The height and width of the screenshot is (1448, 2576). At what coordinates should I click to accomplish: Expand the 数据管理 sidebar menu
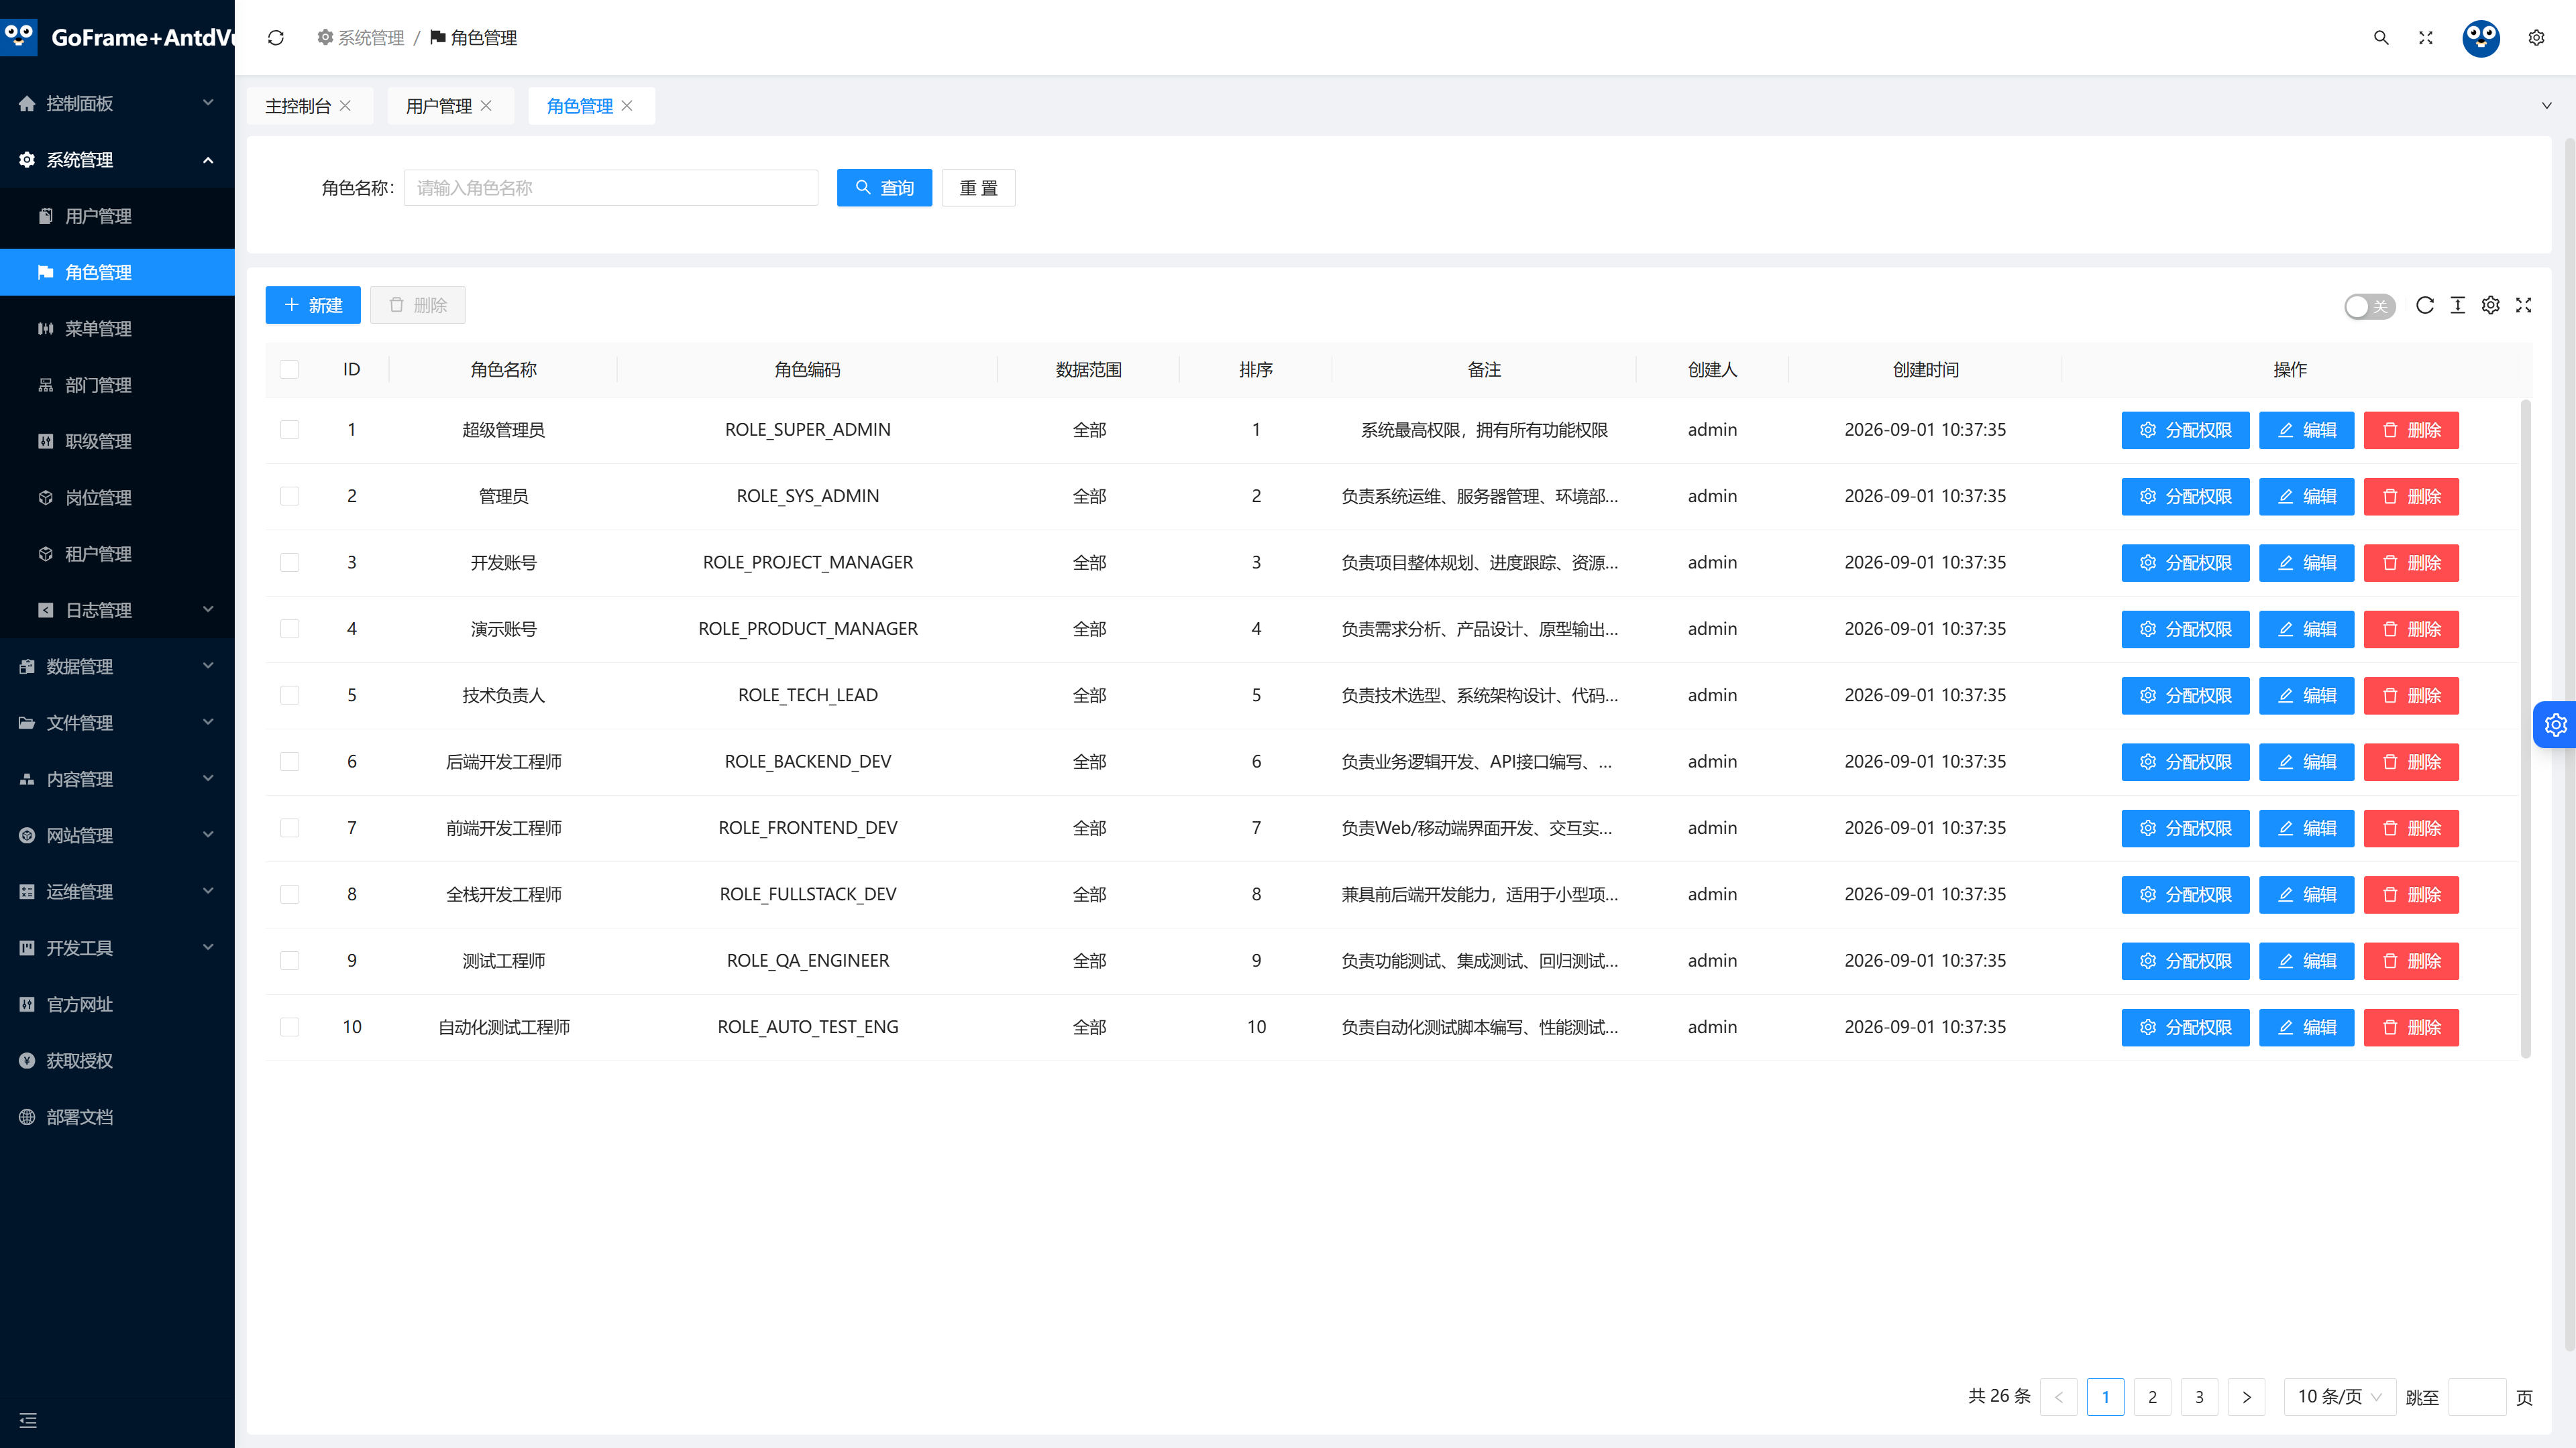117,666
